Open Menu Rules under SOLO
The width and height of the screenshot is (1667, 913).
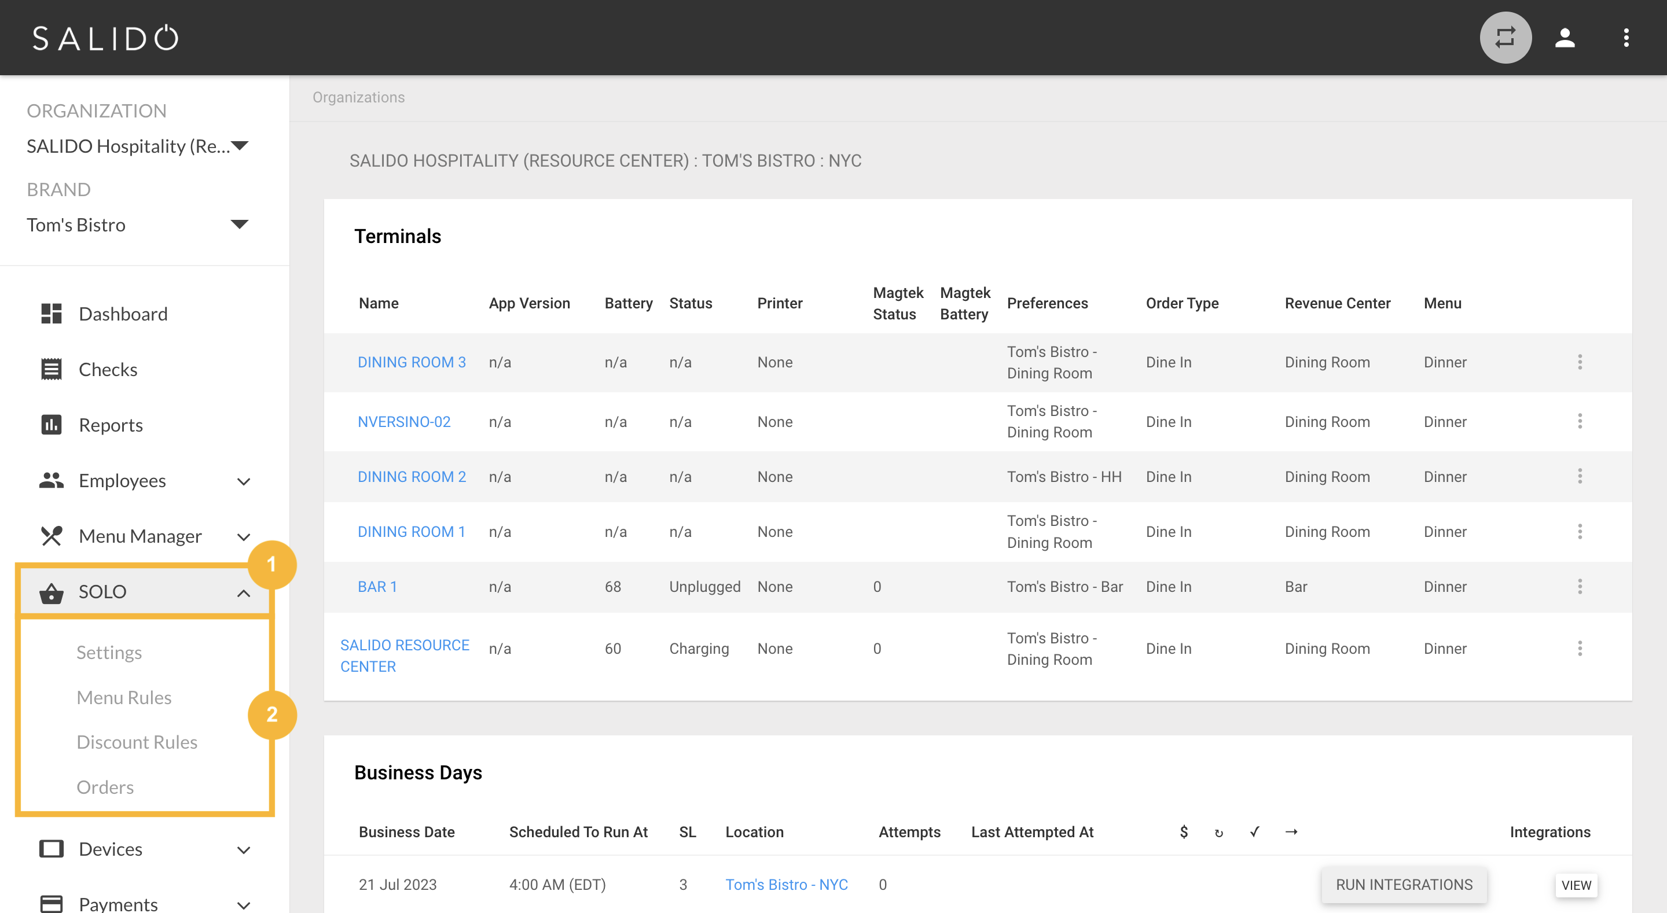point(124,698)
